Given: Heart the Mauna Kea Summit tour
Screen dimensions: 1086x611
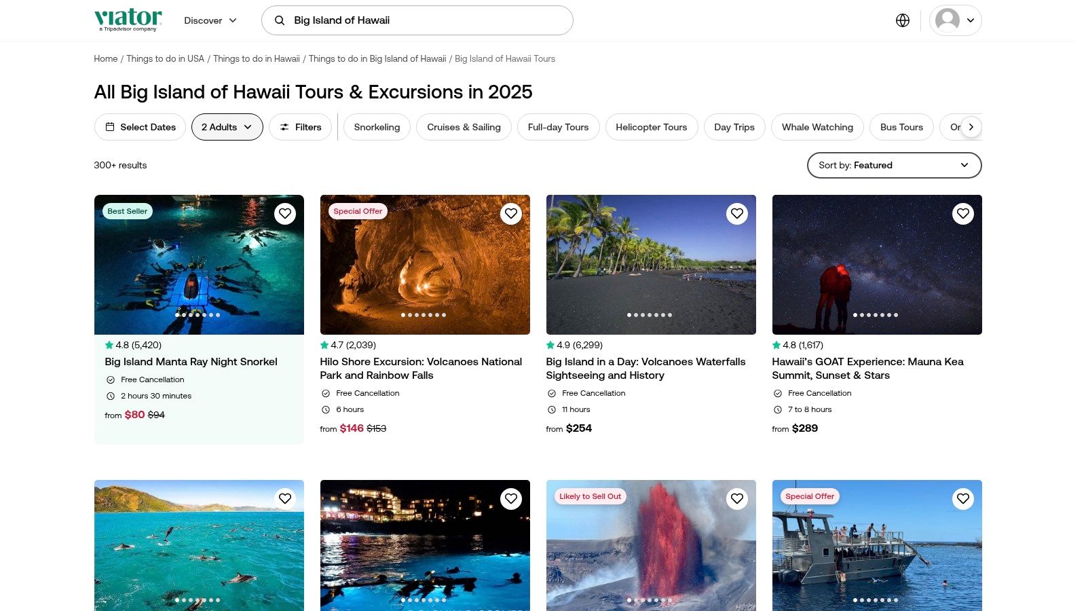Looking at the screenshot, I should tap(962, 214).
